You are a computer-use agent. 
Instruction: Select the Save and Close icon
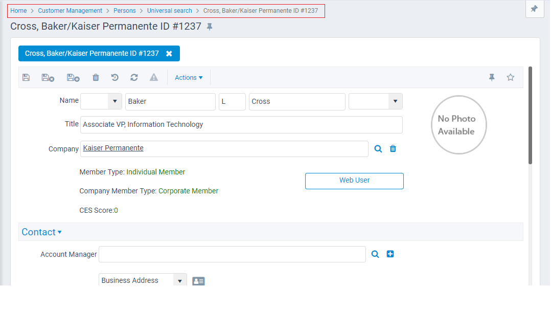(48, 77)
